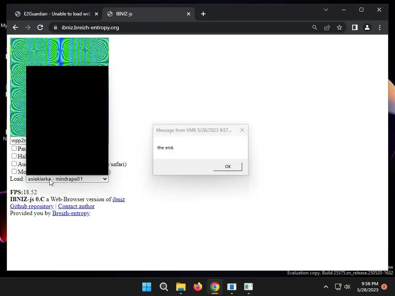Screen dimensions: 395x296
Task: Open Chrome three-dot menu
Action: click(380, 27)
